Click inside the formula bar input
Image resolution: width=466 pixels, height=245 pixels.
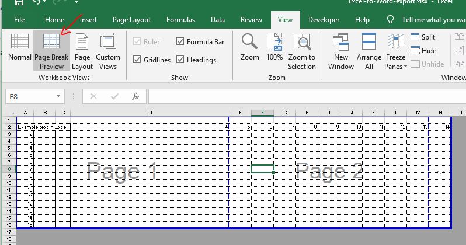pos(307,96)
